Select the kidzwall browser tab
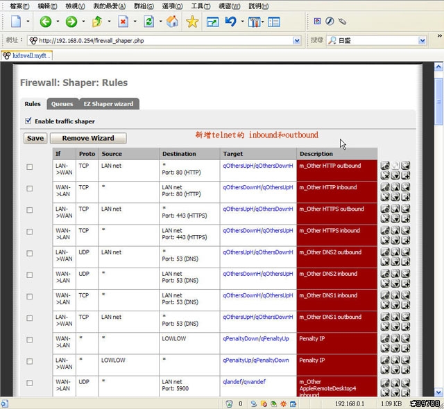Image resolution: width=444 pixels, height=409 pixels. point(27,55)
